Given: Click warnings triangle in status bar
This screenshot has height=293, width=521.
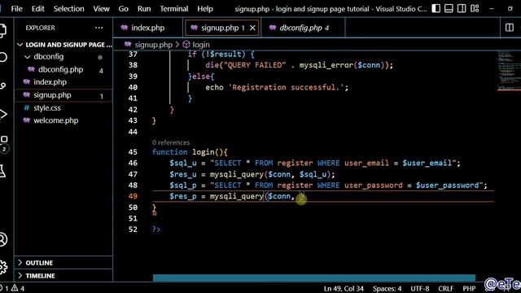Looking at the screenshot, I should pyautogui.click(x=15, y=288).
